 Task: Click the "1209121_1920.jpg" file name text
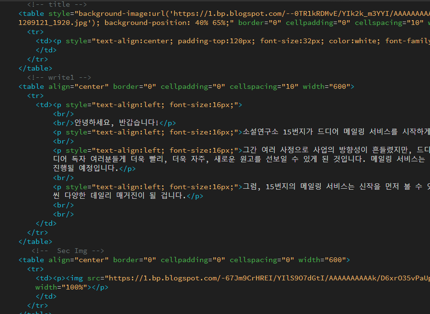(x=53, y=23)
